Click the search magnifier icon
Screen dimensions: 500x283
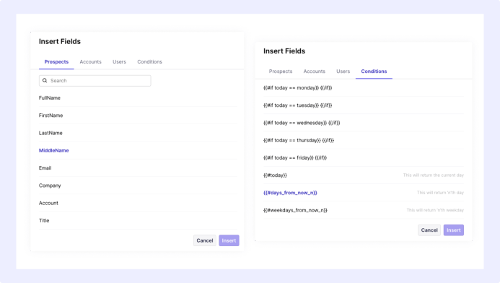[x=45, y=81]
